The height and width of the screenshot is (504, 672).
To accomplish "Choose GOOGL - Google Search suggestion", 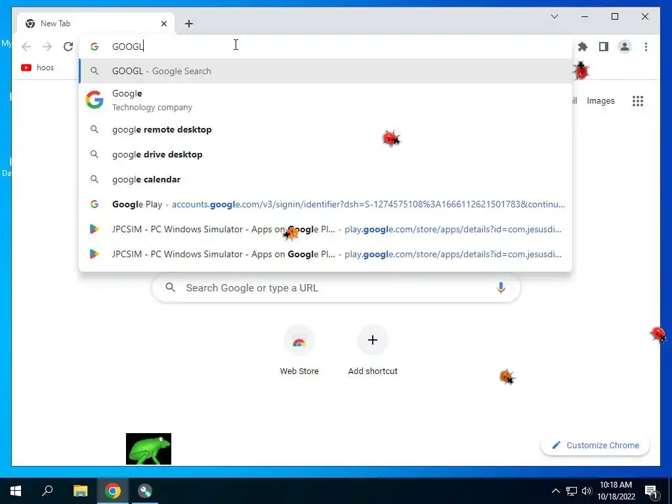I will click(x=325, y=71).
